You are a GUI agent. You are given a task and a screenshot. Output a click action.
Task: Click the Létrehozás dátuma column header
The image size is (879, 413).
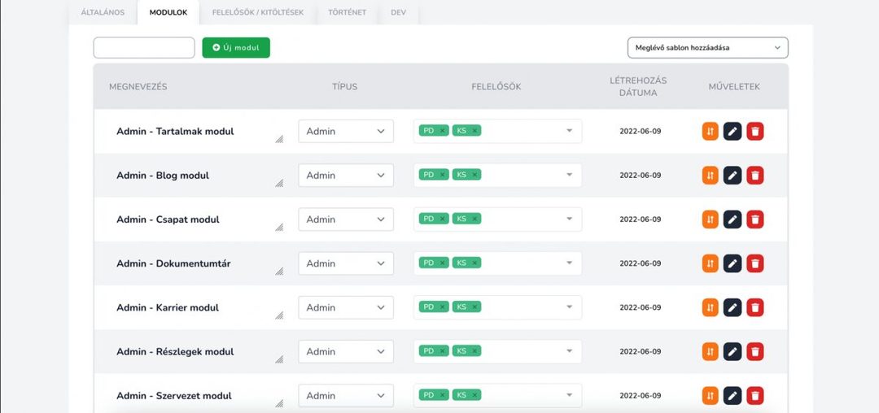641,87
